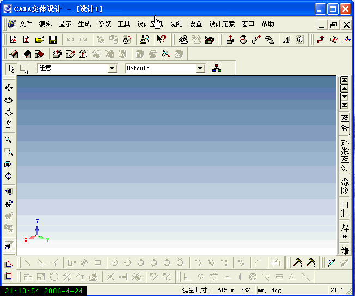Open the 设置 menu
The width and height of the screenshot is (355, 296).
(x=195, y=24)
